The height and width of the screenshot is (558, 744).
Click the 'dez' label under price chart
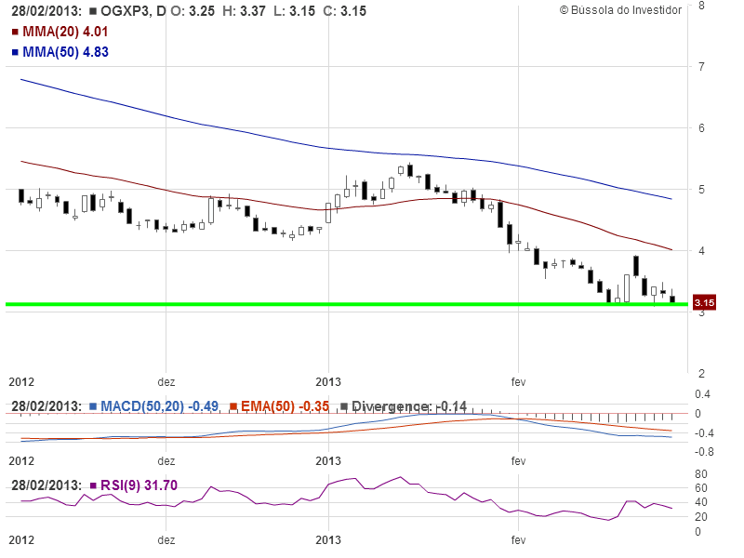point(166,382)
